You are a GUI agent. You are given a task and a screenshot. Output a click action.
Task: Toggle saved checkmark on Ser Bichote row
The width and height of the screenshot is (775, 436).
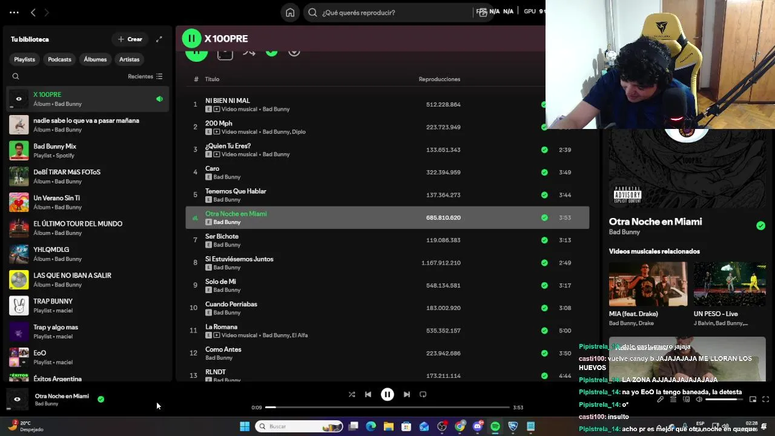pos(544,240)
